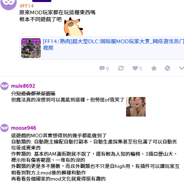Open the FF14 MOD video link title
Viewport: 184px width, 183px height.
pyautogui.click(x=113, y=44)
